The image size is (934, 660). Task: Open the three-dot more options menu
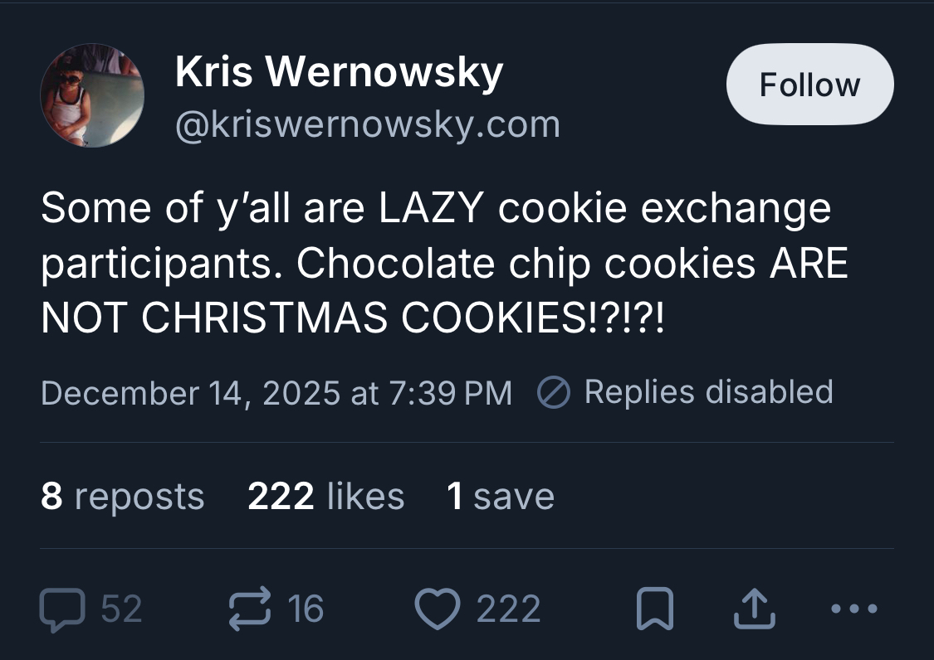pos(853,609)
